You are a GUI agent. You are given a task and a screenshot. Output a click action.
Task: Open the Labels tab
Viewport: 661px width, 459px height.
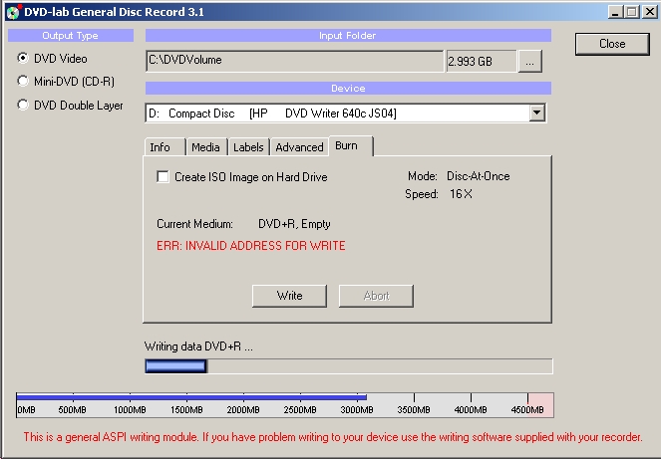click(248, 147)
